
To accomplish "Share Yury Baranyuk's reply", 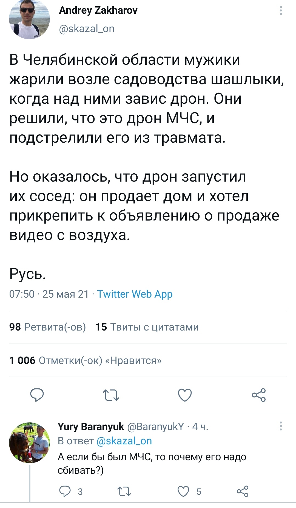I will coord(242,491).
